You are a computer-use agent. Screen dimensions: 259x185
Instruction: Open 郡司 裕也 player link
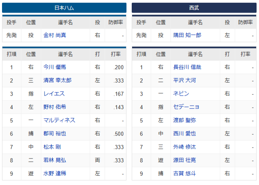pos(55,133)
